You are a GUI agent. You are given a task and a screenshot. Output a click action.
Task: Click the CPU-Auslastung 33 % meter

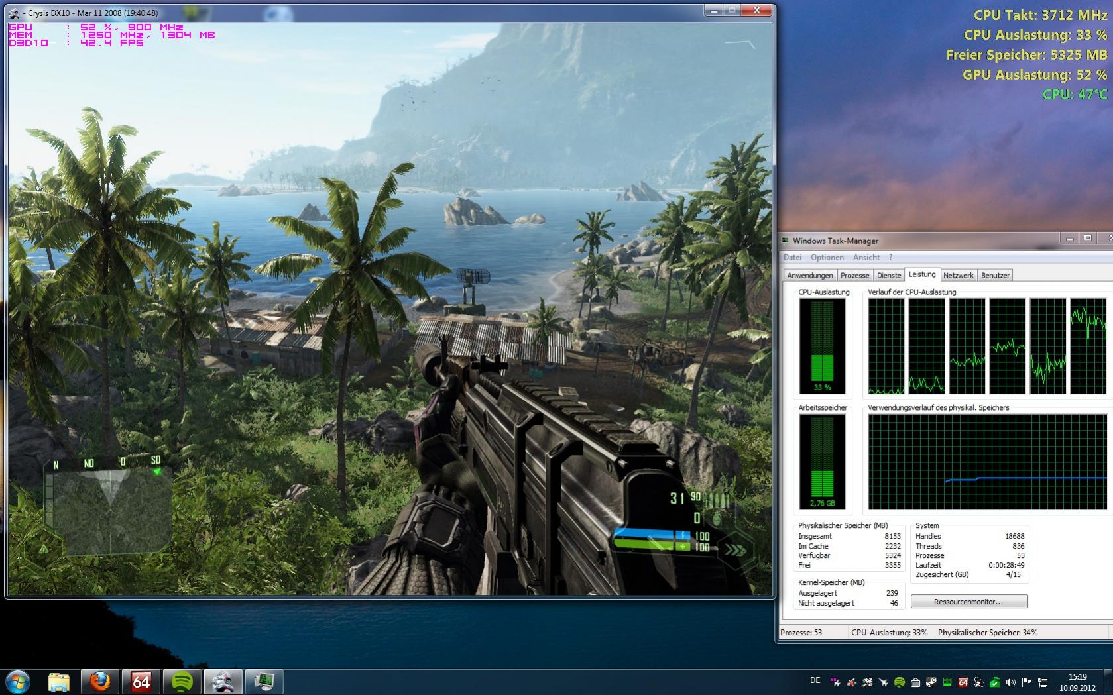tap(822, 345)
